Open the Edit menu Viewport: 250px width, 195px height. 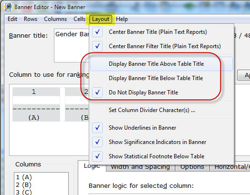(x=12, y=19)
